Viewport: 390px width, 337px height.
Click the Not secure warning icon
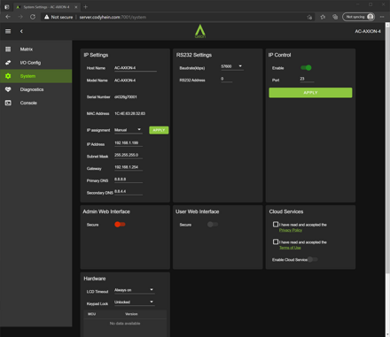coord(46,17)
